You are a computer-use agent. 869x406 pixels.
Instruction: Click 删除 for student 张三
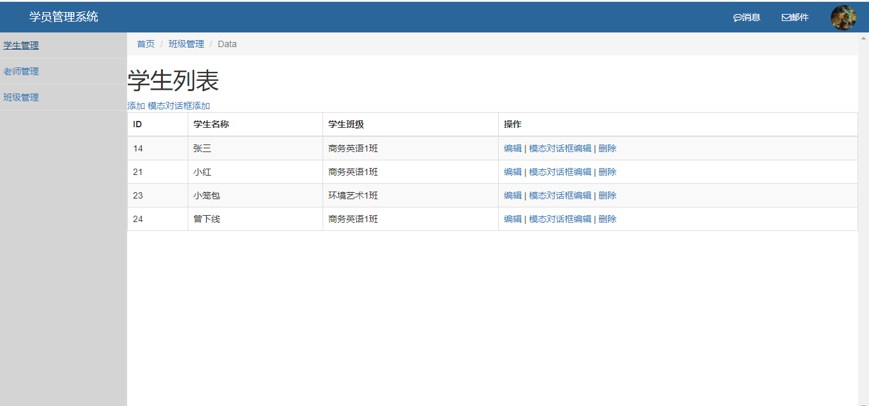(608, 148)
